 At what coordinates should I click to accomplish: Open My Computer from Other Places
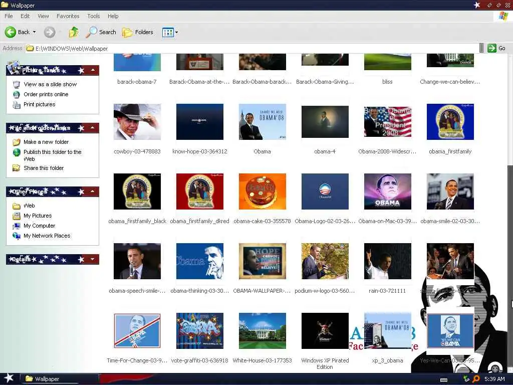39,226
